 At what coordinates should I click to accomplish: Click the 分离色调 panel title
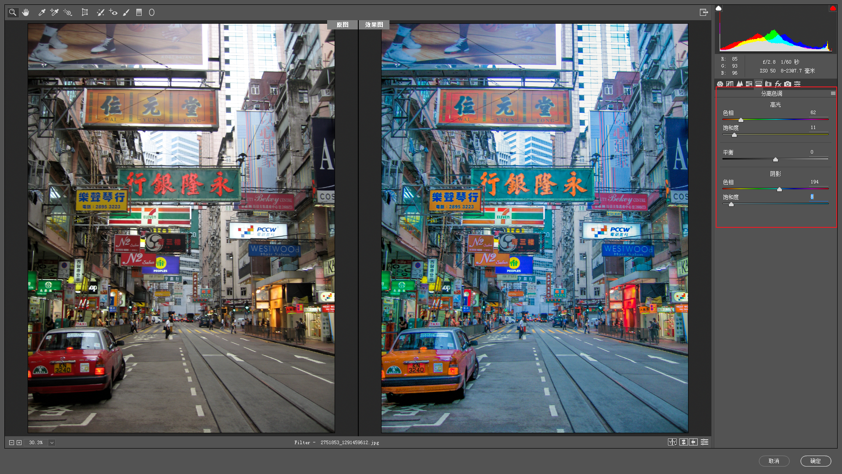tap(771, 93)
